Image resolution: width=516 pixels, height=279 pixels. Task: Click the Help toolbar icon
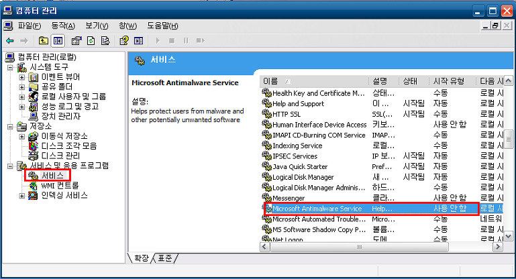[x=124, y=40]
